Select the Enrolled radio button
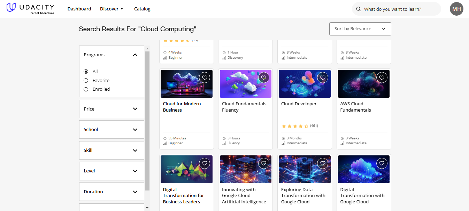The height and width of the screenshot is (211, 469). click(86, 89)
